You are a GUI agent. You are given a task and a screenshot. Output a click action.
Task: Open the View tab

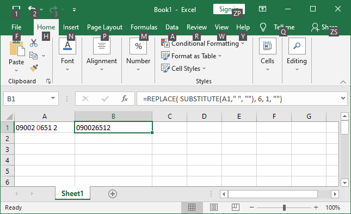pos(221,27)
